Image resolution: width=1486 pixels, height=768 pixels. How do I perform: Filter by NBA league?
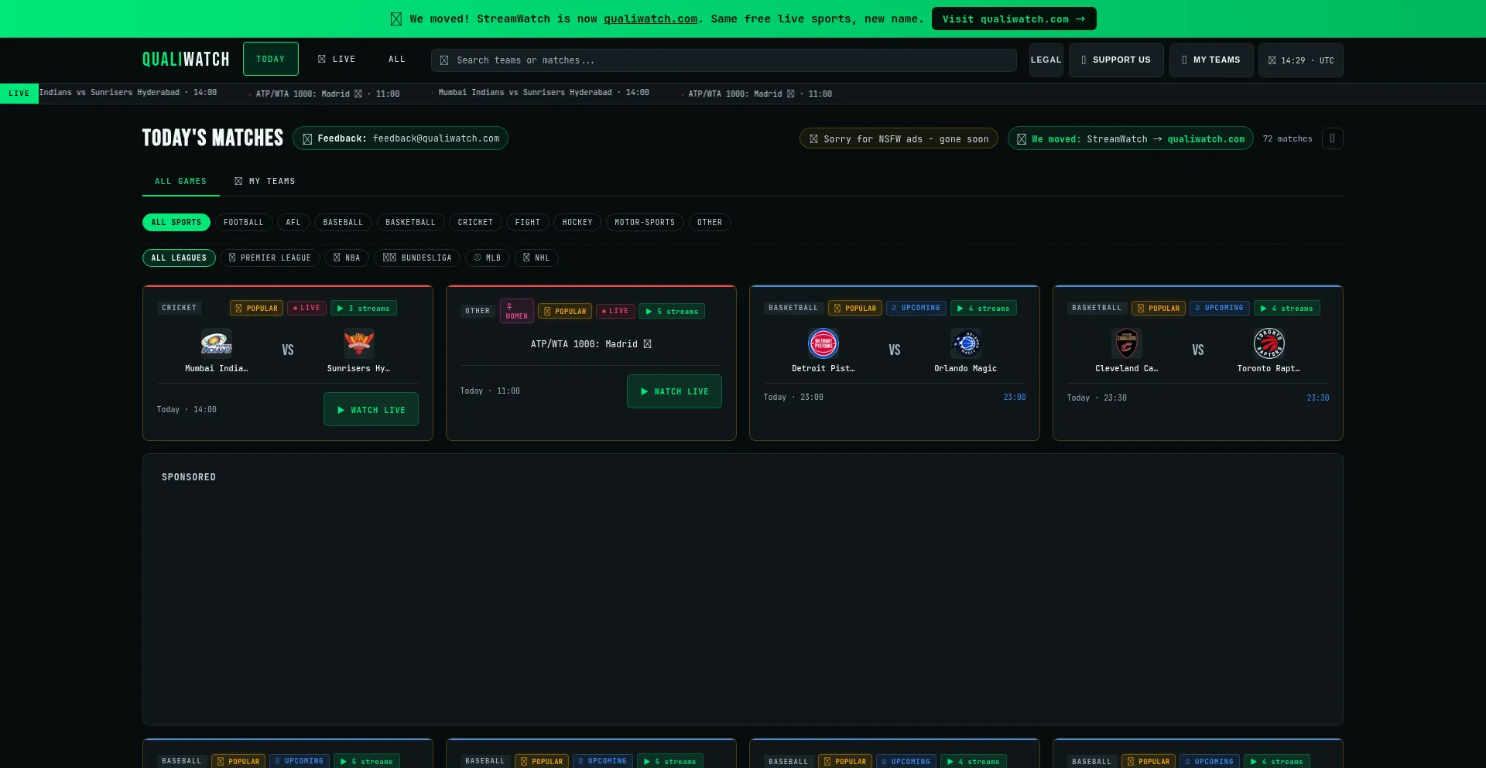pos(347,258)
